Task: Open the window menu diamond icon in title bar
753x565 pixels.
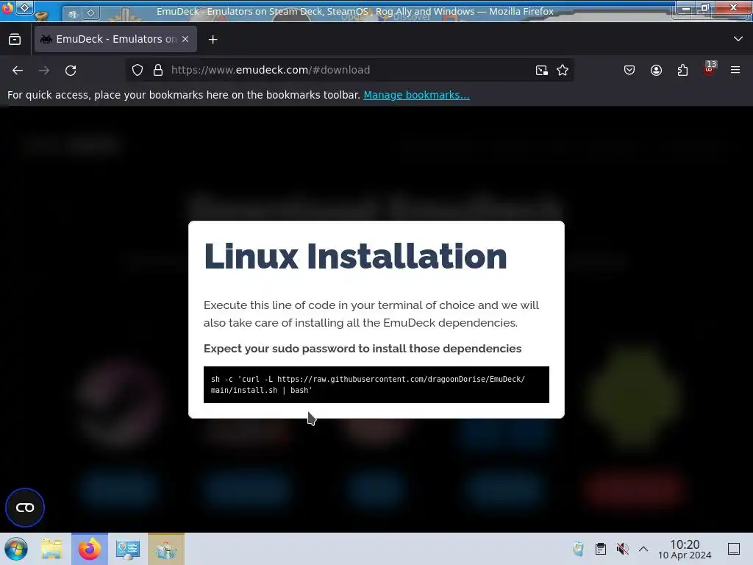Action: point(24,7)
